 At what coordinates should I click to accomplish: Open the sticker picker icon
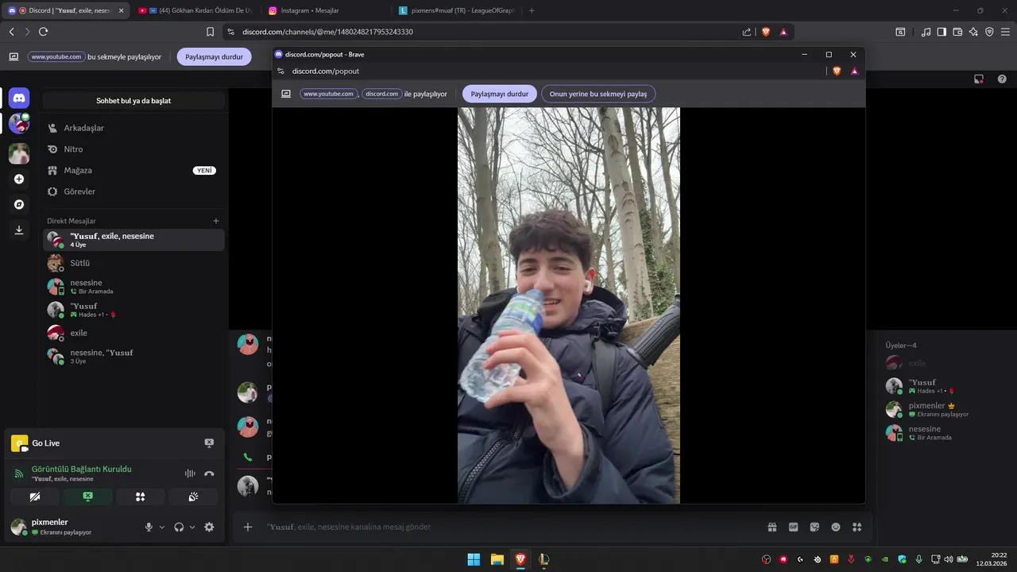[814, 527]
